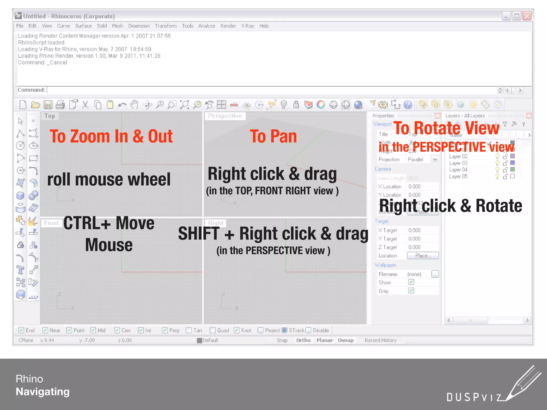Open the Surface menu
547x410 pixels.
tap(83, 26)
